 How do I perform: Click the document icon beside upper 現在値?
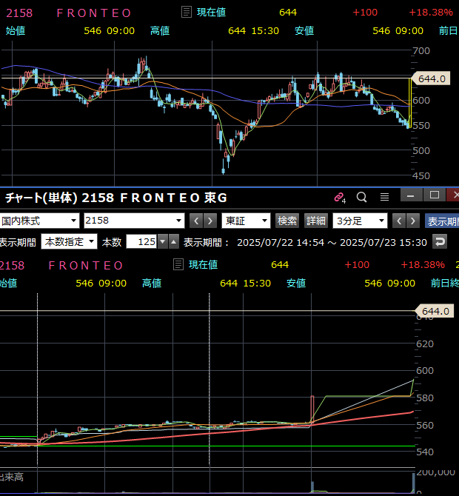click(x=187, y=13)
